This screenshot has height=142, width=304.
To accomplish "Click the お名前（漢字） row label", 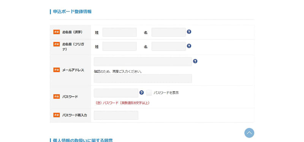I will click(72, 32).
